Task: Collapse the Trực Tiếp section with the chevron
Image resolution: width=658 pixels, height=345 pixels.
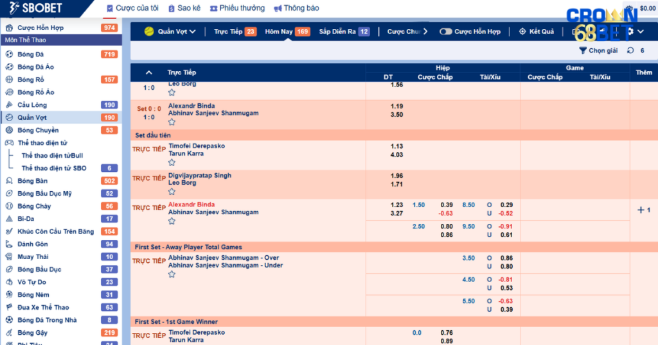Action: click(x=149, y=72)
